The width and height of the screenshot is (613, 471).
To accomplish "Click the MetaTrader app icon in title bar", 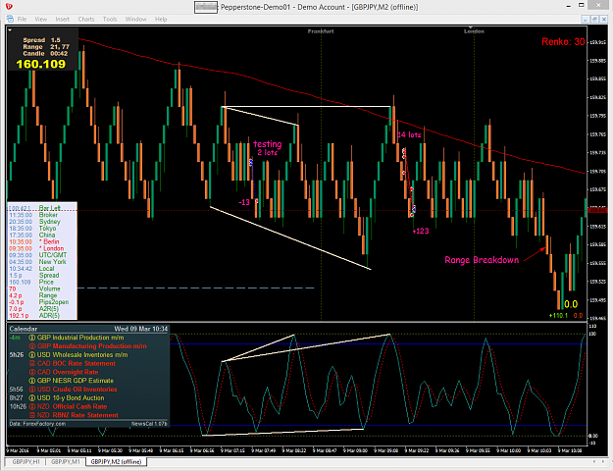I will 9,7.
